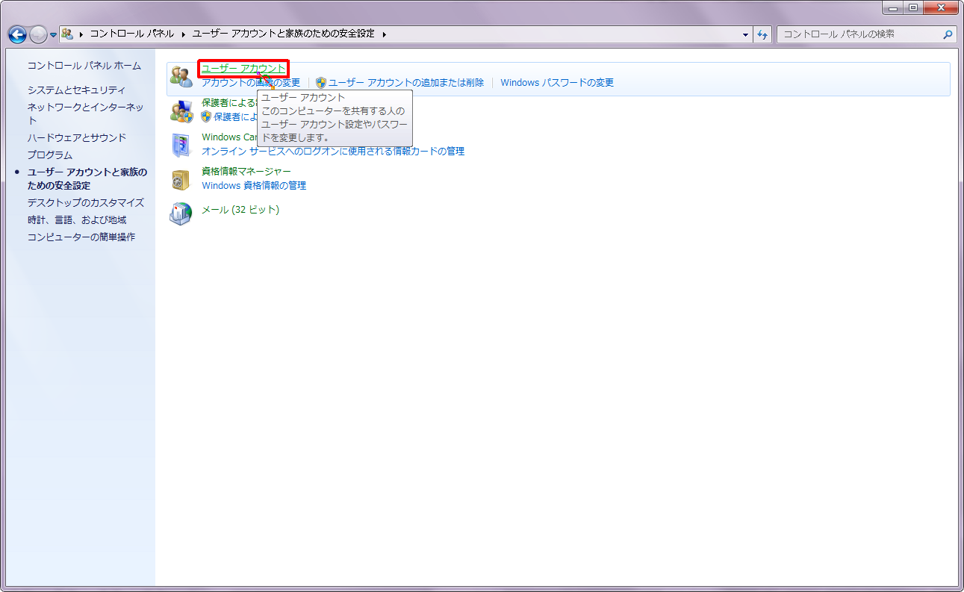
Task: Open オンライン サービスへのログオンに使用される情報カードの管理
Action: pyautogui.click(x=333, y=152)
